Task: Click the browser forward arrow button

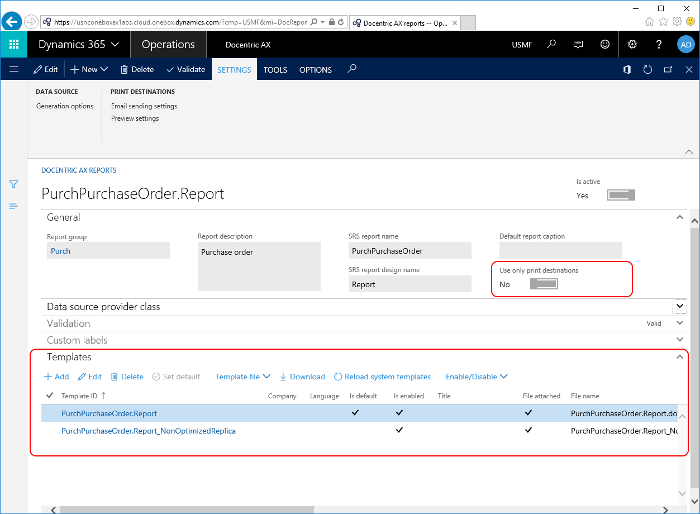Action: pos(30,22)
